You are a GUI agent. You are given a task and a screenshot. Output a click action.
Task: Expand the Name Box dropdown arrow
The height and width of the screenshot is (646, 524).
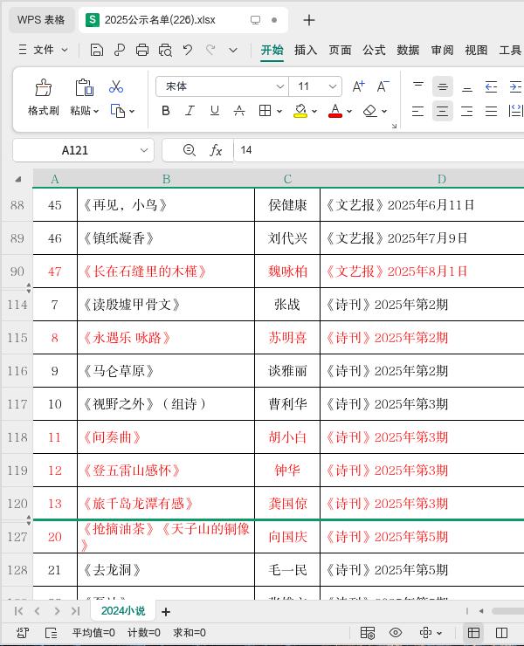144,150
